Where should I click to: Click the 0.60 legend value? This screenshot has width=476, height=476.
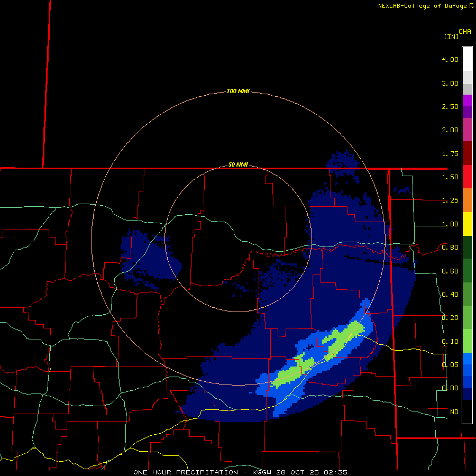[450, 271]
